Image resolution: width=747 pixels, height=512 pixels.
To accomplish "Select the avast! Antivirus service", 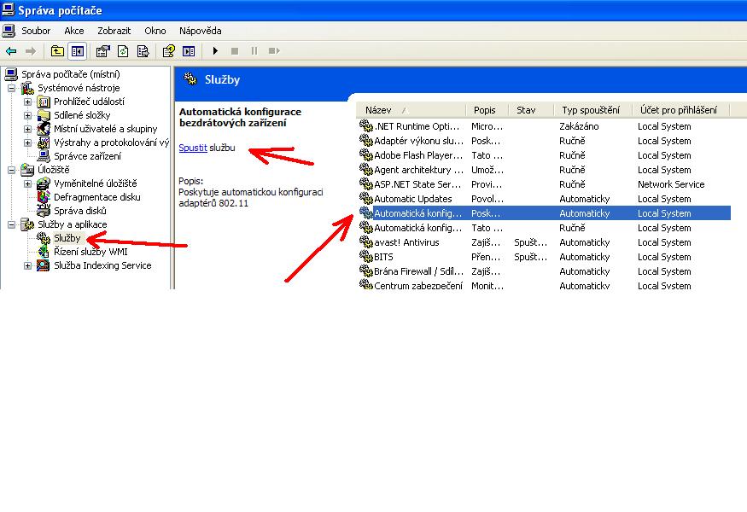I will click(x=544, y=242).
